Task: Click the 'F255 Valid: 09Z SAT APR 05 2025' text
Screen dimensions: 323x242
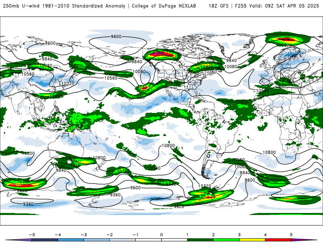Action: (x=277, y=6)
